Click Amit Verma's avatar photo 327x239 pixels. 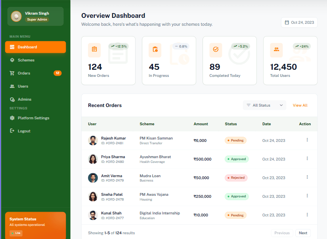pyautogui.click(x=93, y=178)
